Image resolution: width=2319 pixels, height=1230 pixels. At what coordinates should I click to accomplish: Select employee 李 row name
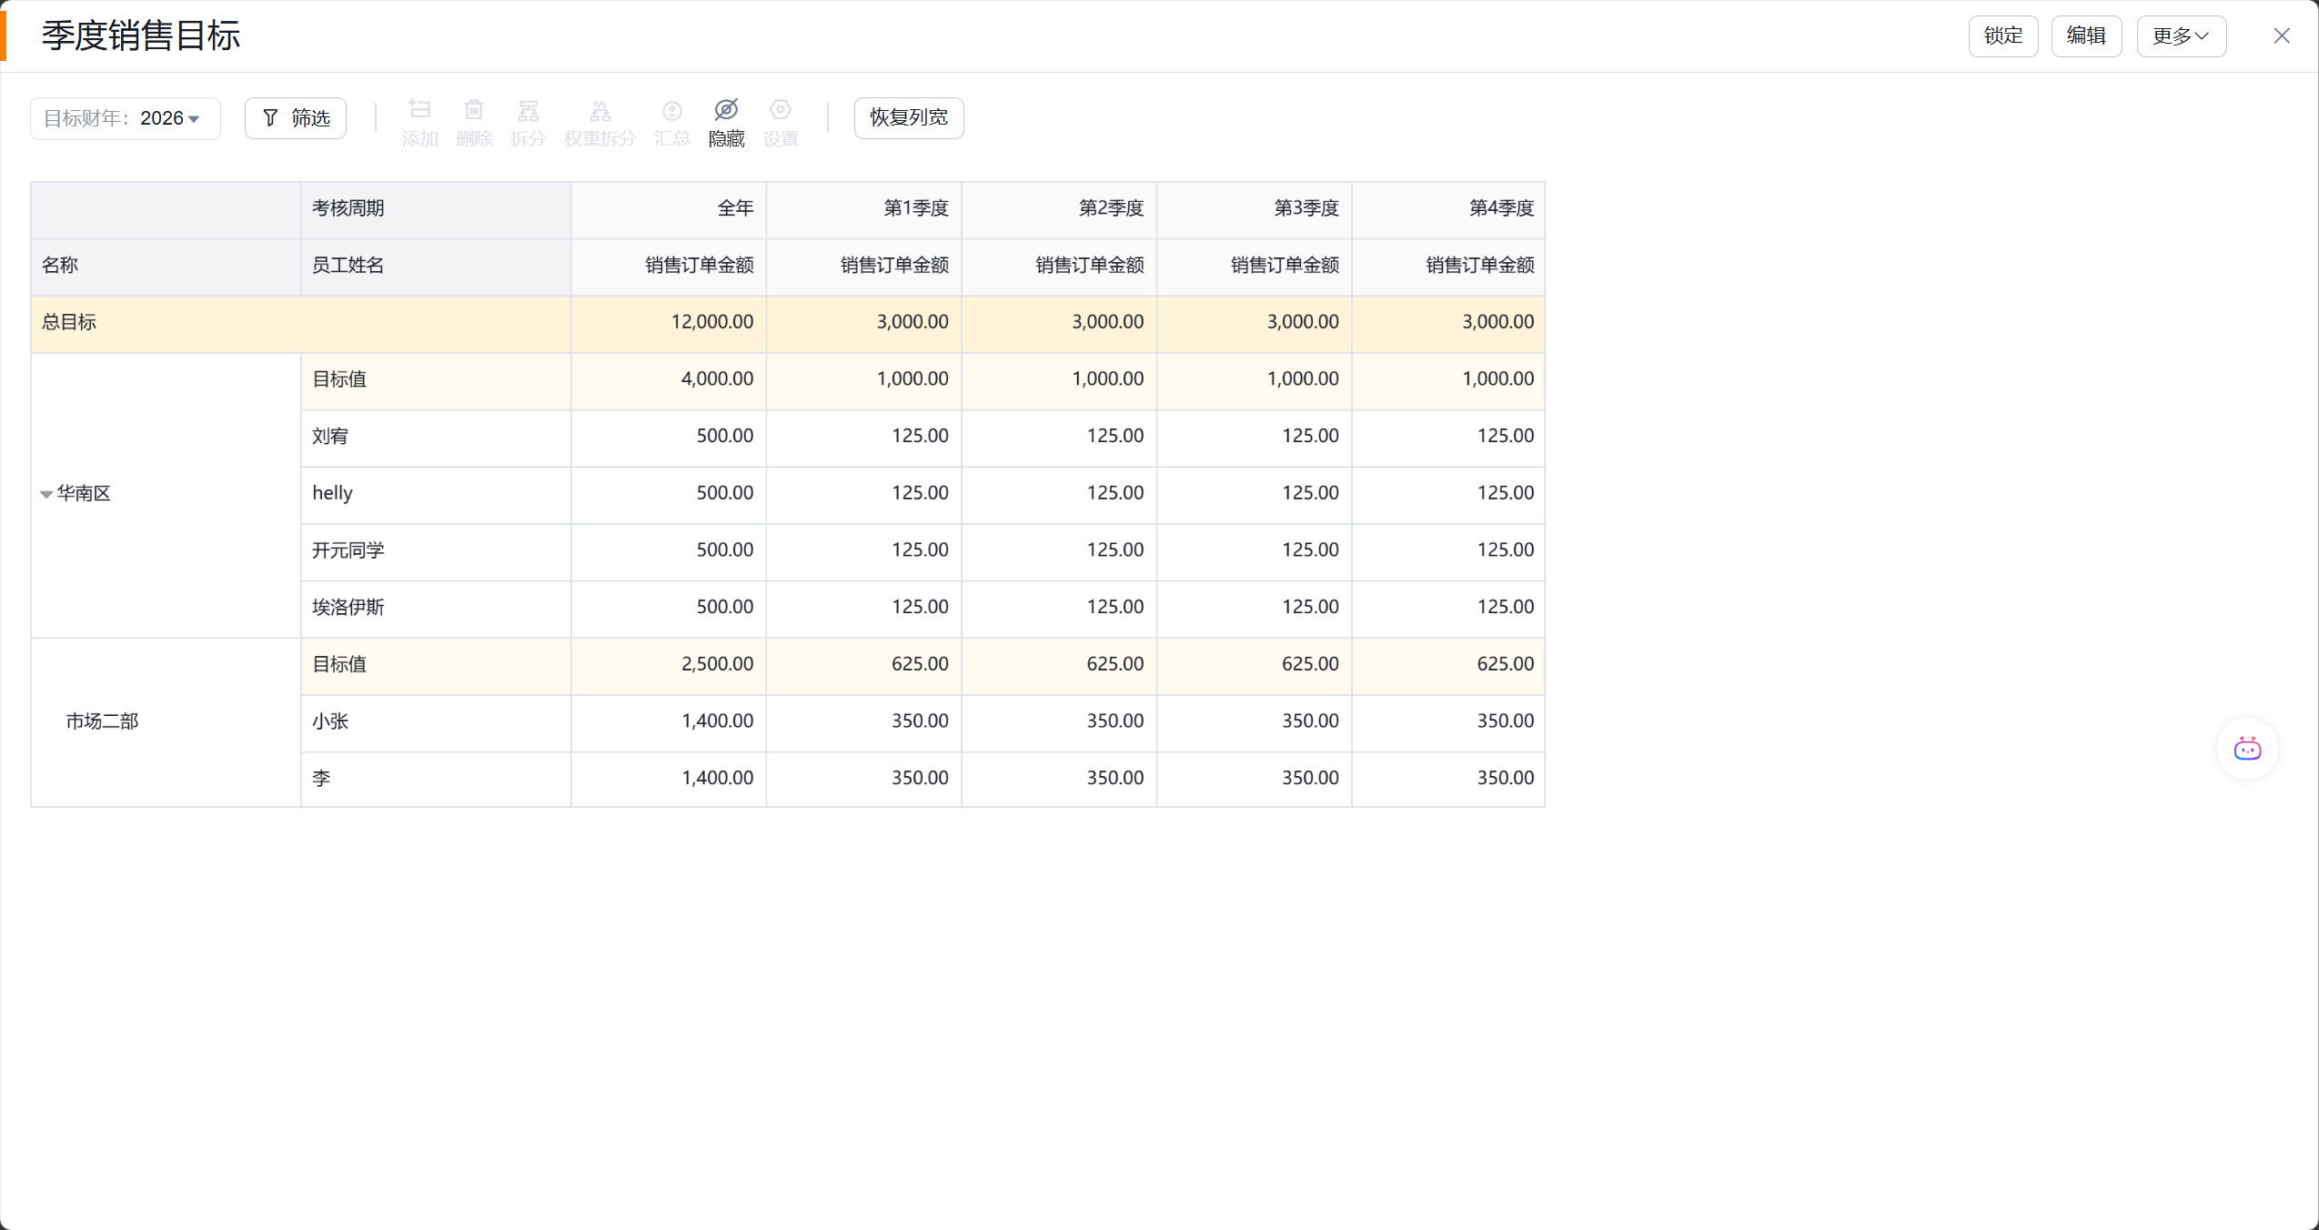point(321,779)
